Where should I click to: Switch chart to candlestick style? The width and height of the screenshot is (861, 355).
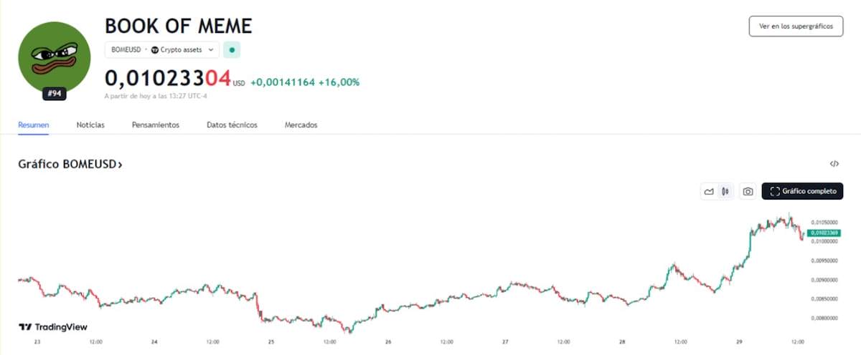pyautogui.click(x=725, y=191)
